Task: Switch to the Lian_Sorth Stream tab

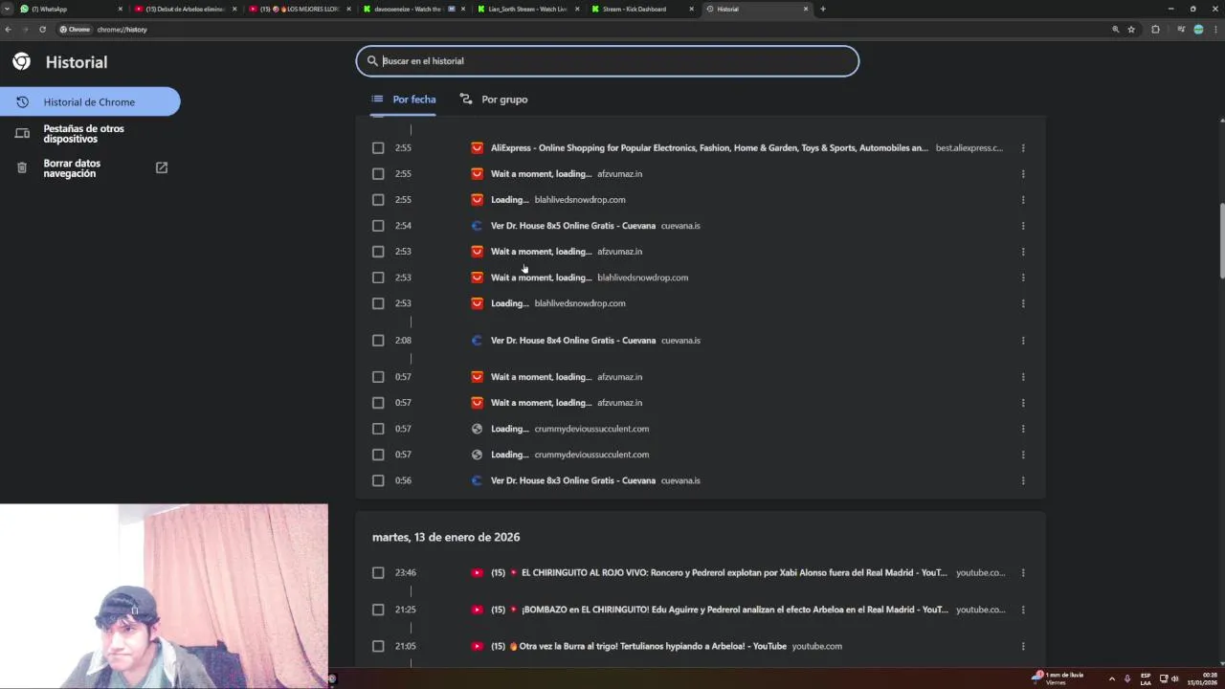Action: tap(526, 9)
